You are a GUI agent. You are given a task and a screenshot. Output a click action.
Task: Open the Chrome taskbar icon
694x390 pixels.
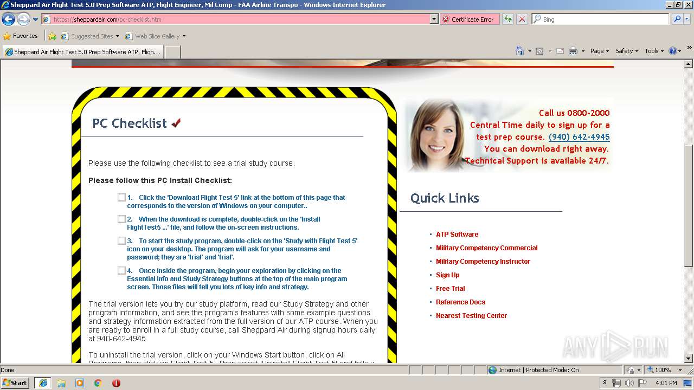tap(98, 383)
